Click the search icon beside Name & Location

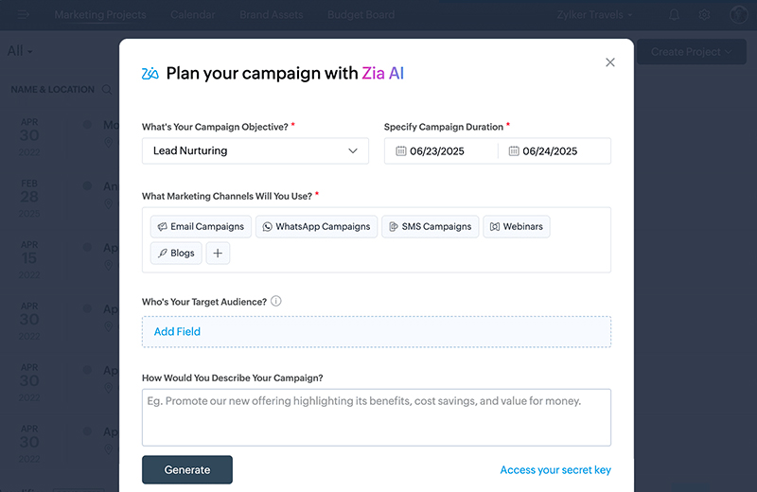tap(107, 90)
